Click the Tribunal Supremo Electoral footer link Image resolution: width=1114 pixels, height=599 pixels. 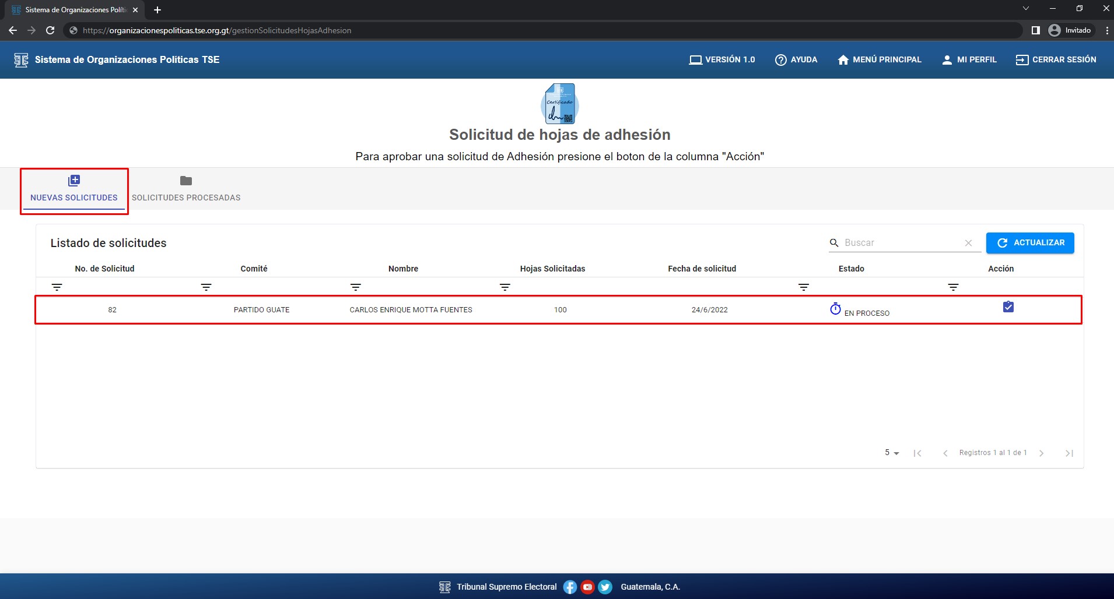click(506, 587)
